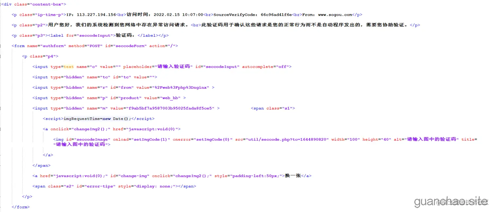
Task: Click the span class="s2" attribute
Action: coord(61,186)
